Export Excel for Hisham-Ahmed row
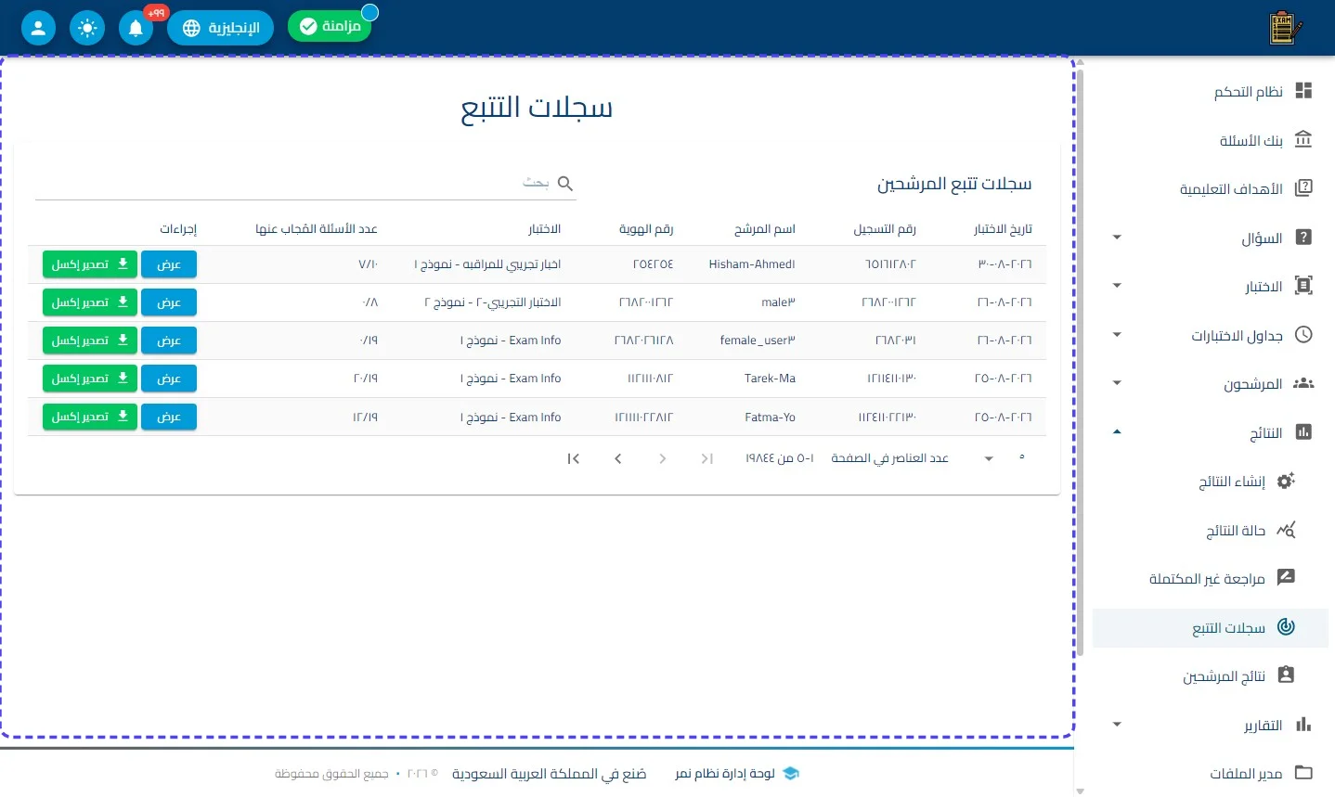 (x=90, y=264)
